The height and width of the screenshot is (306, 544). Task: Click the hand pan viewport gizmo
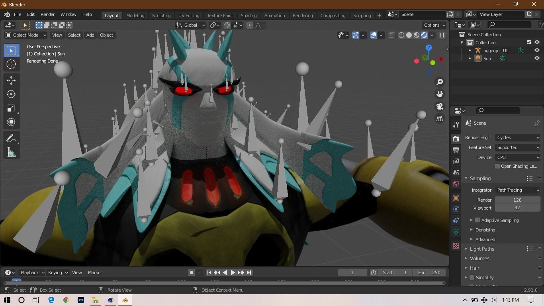pos(440,94)
